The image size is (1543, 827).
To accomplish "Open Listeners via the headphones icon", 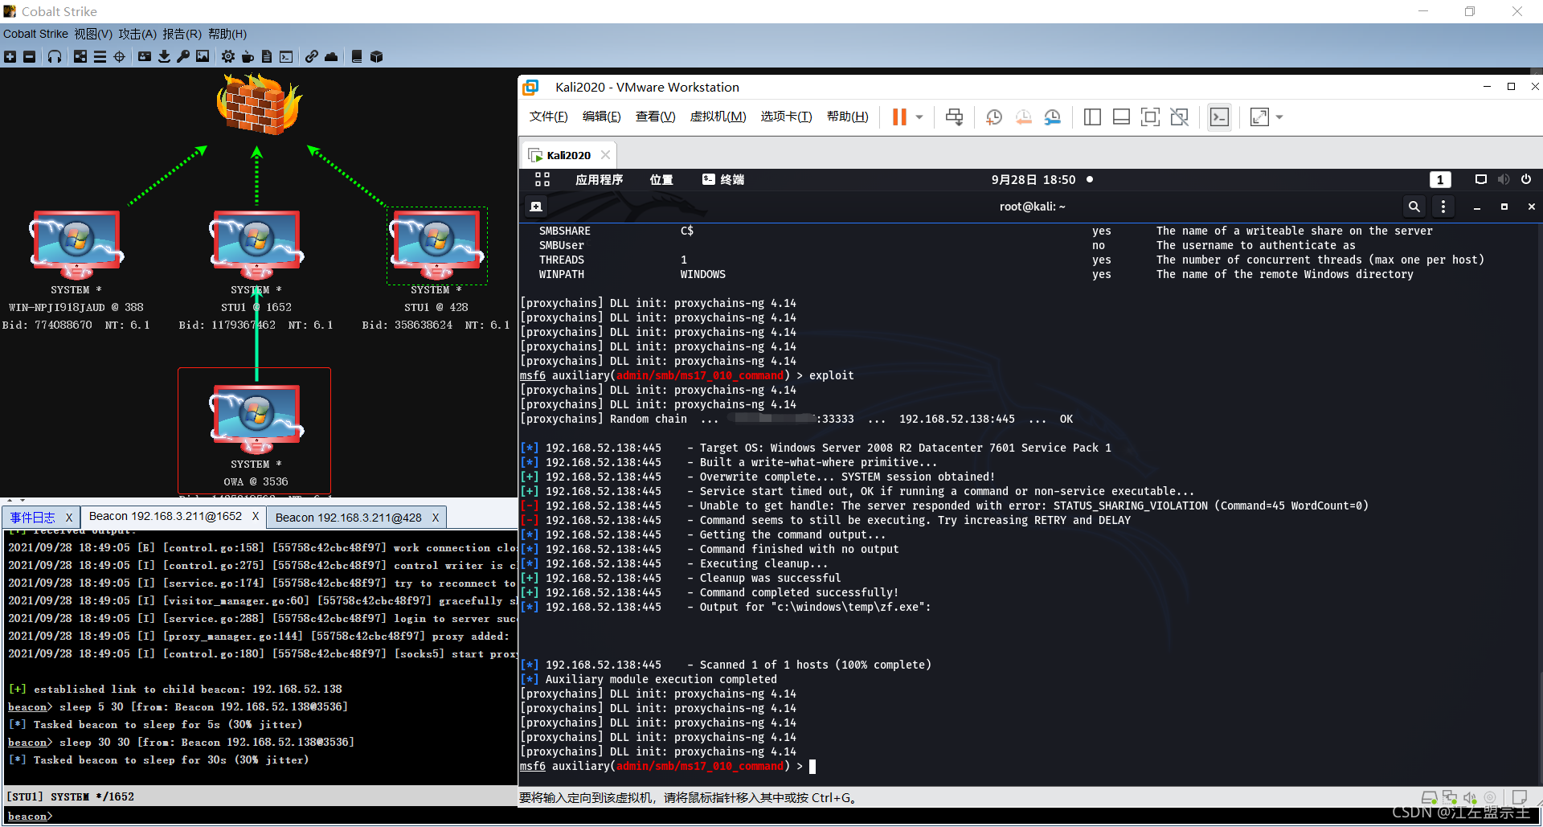I will [x=55, y=56].
